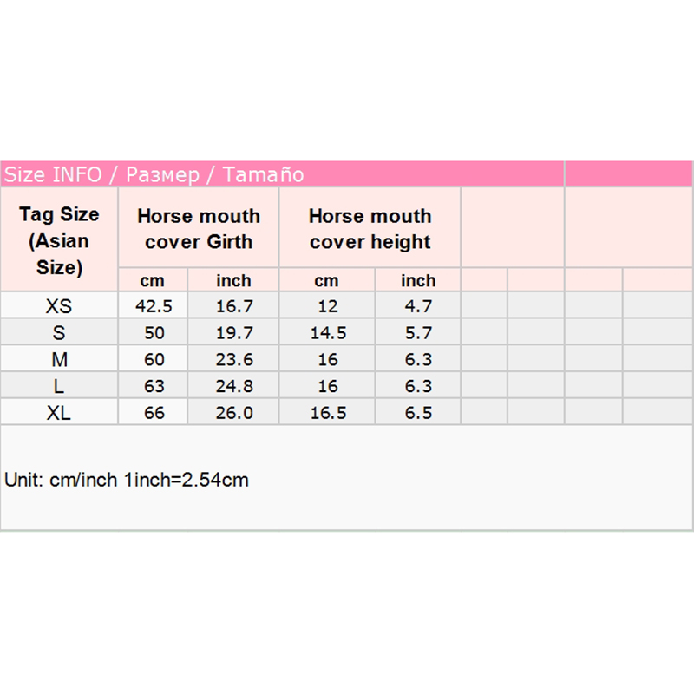694x694 pixels.
Task: Click the 26.0 inch girth cell
Action: click(x=233, y=413)
